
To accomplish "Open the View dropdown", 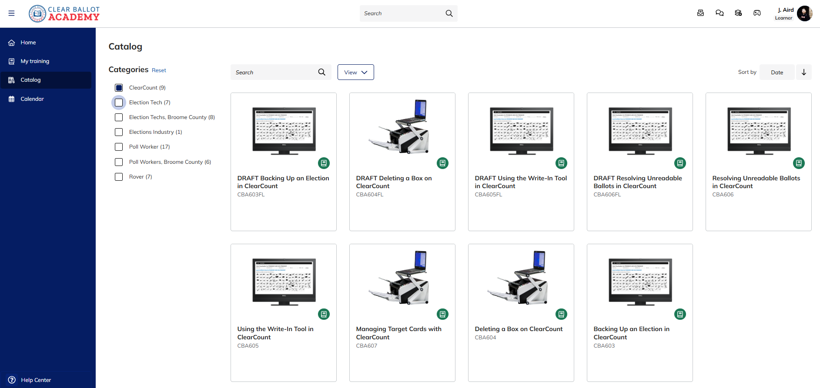I will pyautogui.click(x=355, y=72).
